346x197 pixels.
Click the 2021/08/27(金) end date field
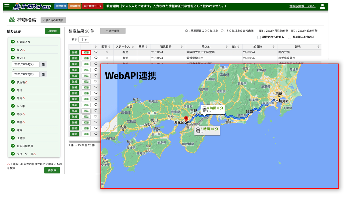tap(25, 74)
